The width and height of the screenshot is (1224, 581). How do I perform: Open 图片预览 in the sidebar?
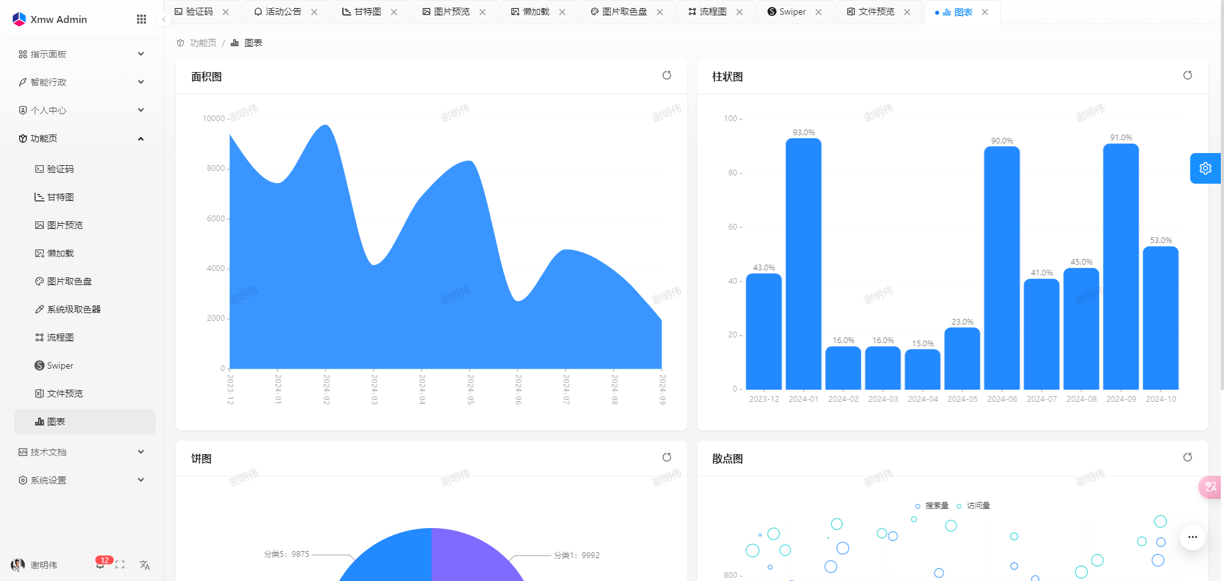tap(85, 225)
